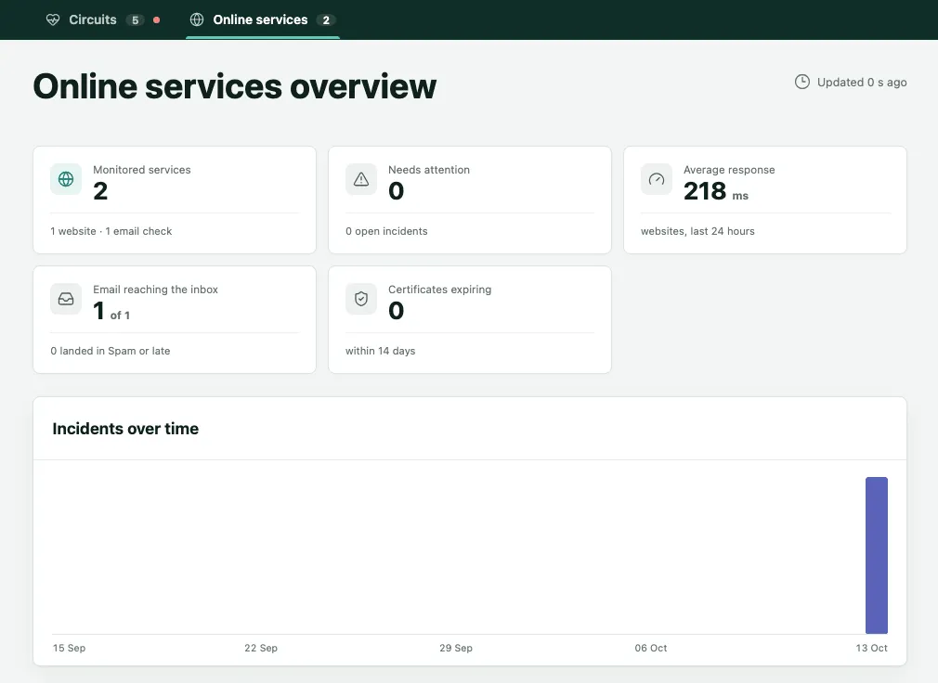Screen dimensions: 938x683
Task: Click the inbox tray icon in Email card
Action: tap(66, 299)
